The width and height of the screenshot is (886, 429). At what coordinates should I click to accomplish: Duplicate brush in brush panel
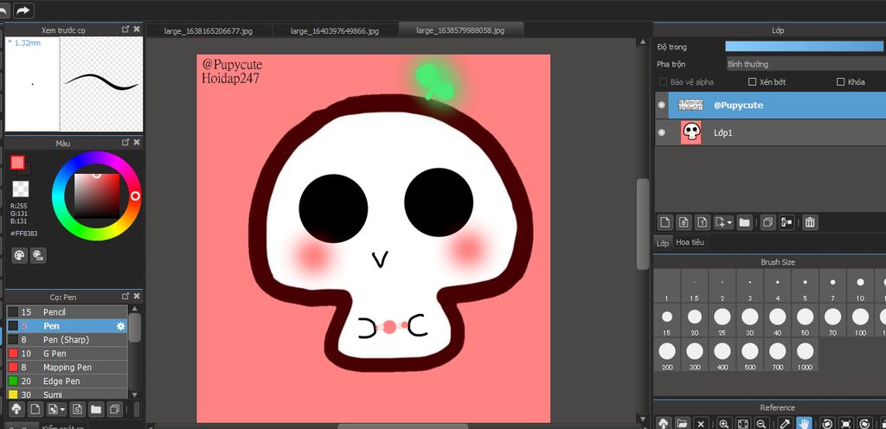click(114, 409)
